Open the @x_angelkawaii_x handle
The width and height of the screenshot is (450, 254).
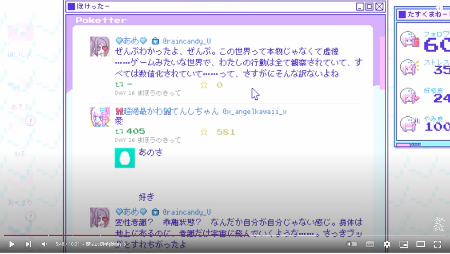tap(255, 112)
